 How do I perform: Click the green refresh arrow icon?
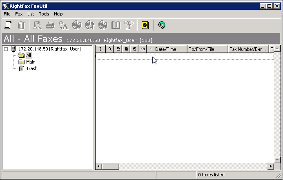point(161,25)
